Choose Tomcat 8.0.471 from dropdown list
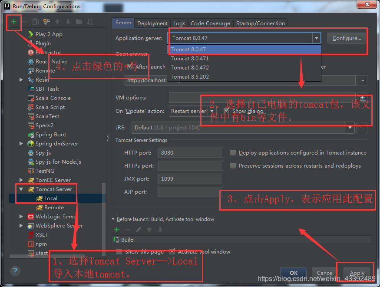The height and width of the screenshot is (287, 380). pos(244,59)
